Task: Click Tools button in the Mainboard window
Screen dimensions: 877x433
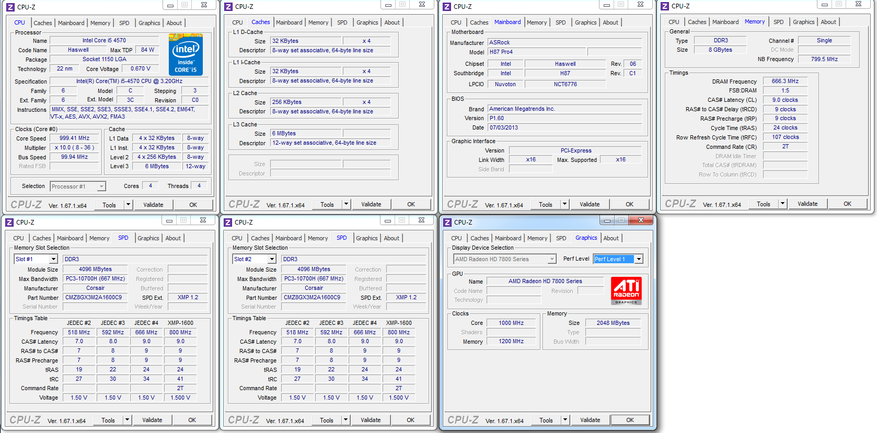Action: coord(546,204)
